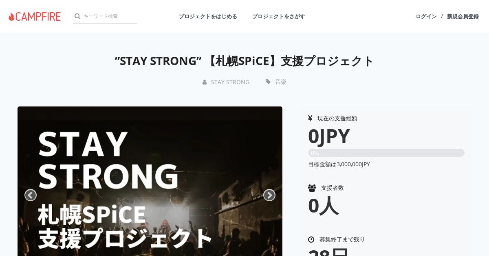The width and height of the screenshot is (489, 256).
Task: Open the 音楽 category link
Action: point(281,82)
